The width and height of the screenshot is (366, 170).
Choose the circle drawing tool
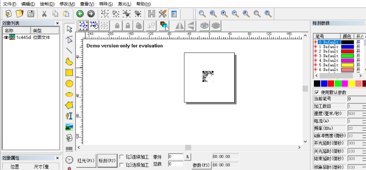point(69,83)
